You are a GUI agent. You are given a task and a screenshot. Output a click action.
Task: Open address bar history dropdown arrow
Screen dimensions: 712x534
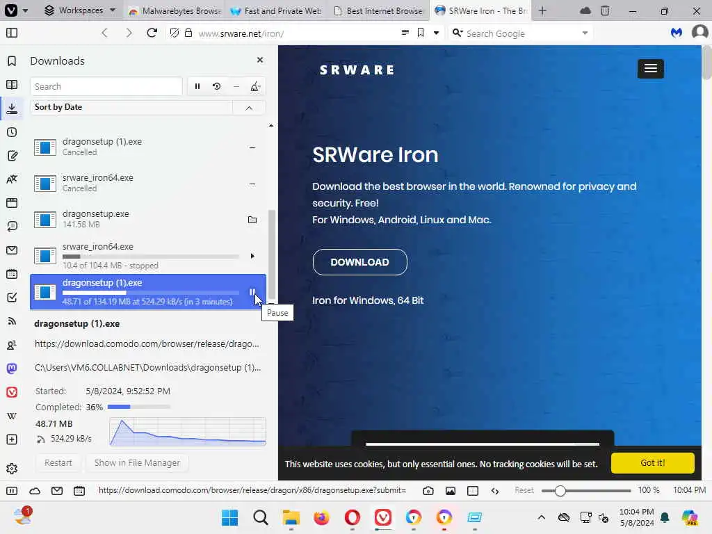coord(436,33)
